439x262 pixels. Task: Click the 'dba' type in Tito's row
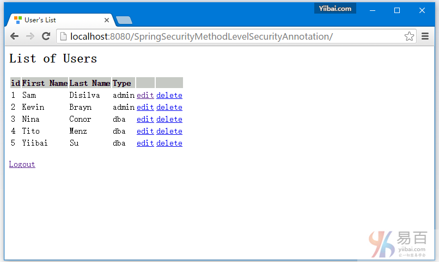point(119,132)
